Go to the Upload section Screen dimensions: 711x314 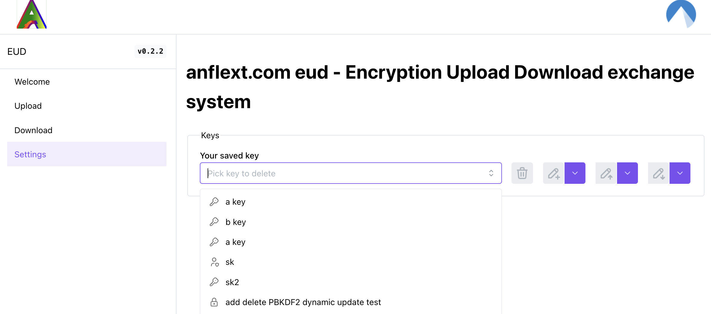28,106
